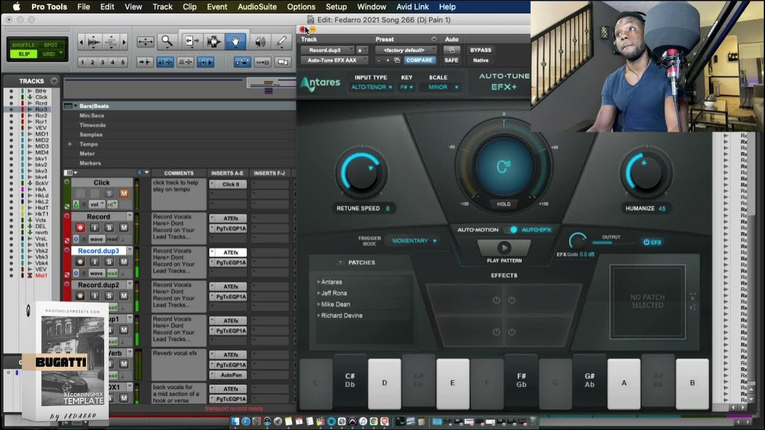The height and width of the screenshot is (430, 765).
Task: Select the SHUFFLE edit mode
Action: (x=23, y=45)
